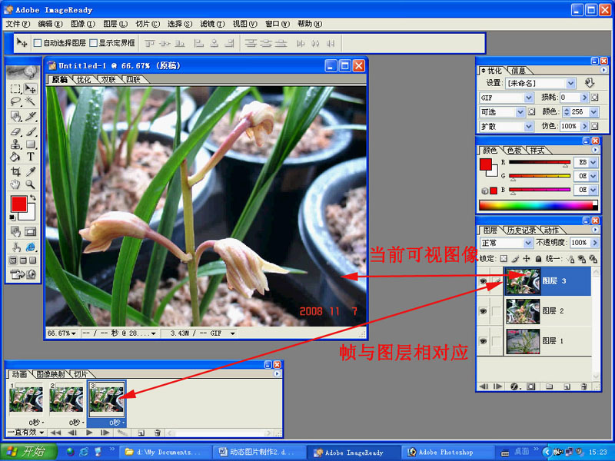
Task: Select the Paint Bucket tool
Action: 15,157
